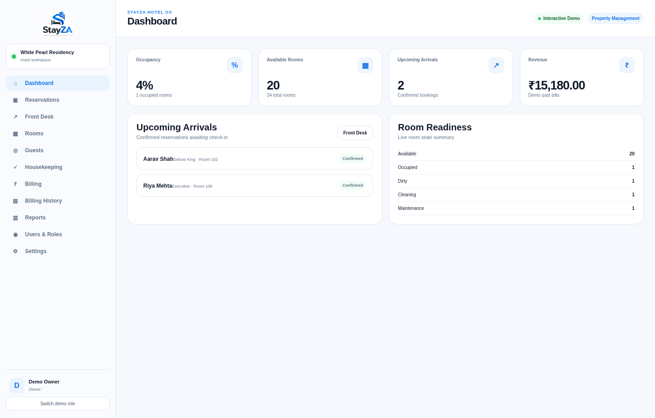
Task: Select Users & Roles in the sidebar
Action: [58, 234]
